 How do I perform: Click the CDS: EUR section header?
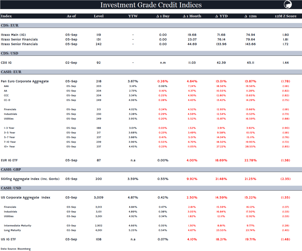pos(10,25)
